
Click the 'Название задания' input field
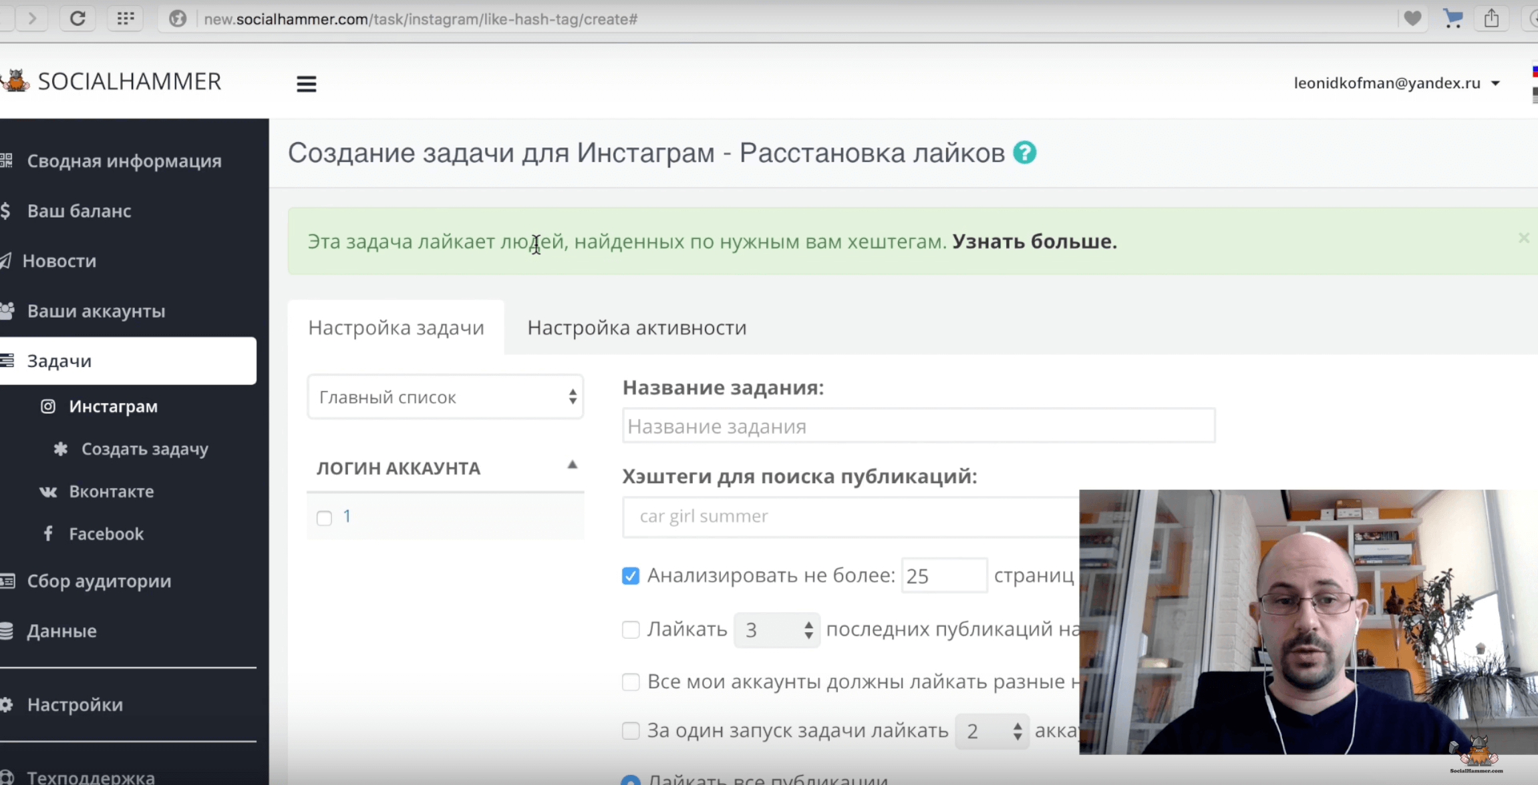(918, 426)
